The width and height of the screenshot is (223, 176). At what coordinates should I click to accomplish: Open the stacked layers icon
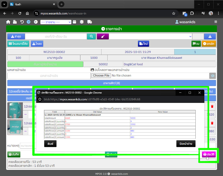(82, 22)
